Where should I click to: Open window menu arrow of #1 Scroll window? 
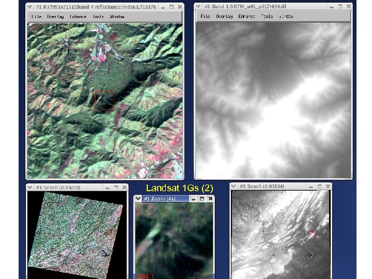(29, 188)
